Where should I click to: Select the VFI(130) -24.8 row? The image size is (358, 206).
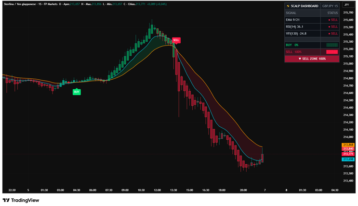click(x=312, y=34)
